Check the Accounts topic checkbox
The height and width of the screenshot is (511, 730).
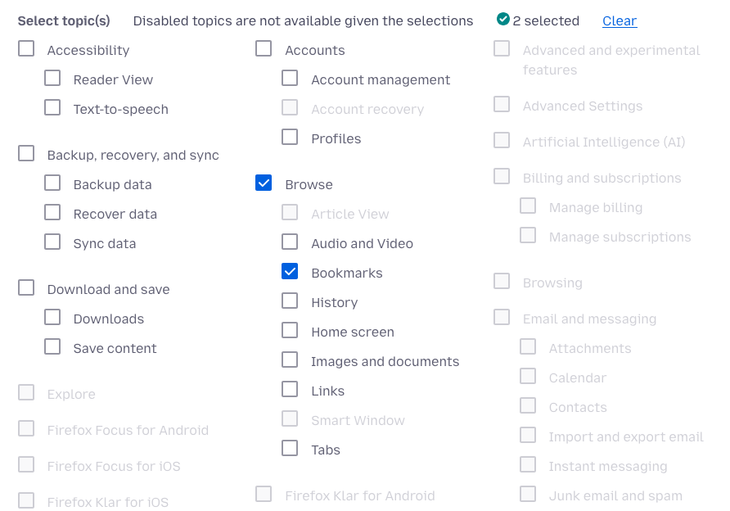[x=263, y=48]
